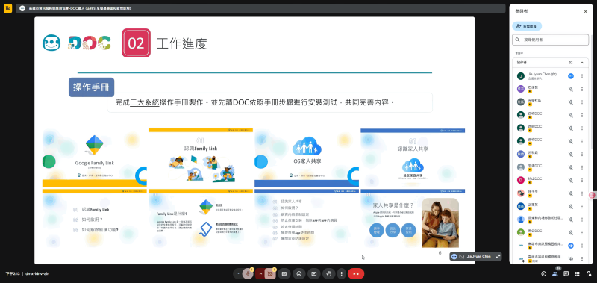Screen dimensions: 597x283
Task: Turn on captions from the bottom toolbar
Action: [x=284, y=273]
